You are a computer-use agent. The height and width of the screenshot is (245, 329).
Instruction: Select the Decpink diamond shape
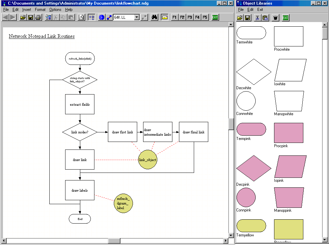254,169
